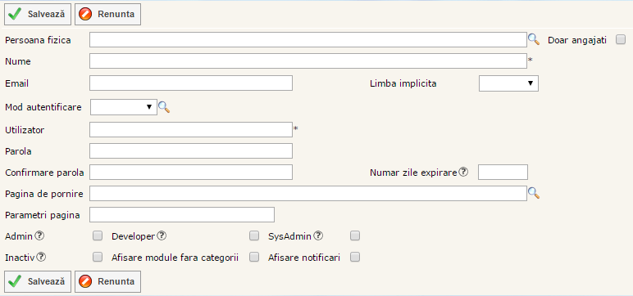This screenshot has width=633, height=296.
Task: Focus the Parametri pagina input field
Action: click(x=182, y=215)
